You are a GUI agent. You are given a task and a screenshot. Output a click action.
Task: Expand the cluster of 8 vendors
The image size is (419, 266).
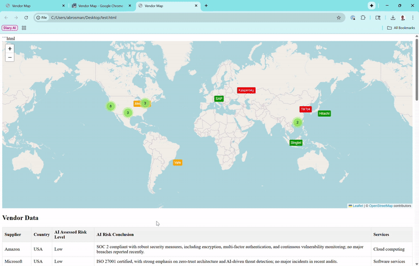[x=111, y=106]
